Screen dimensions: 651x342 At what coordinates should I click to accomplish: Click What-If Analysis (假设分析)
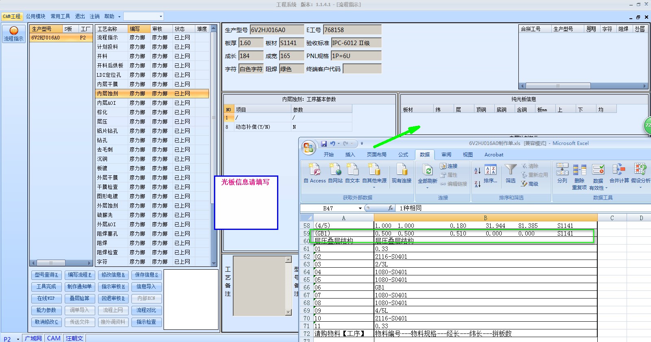640,173
